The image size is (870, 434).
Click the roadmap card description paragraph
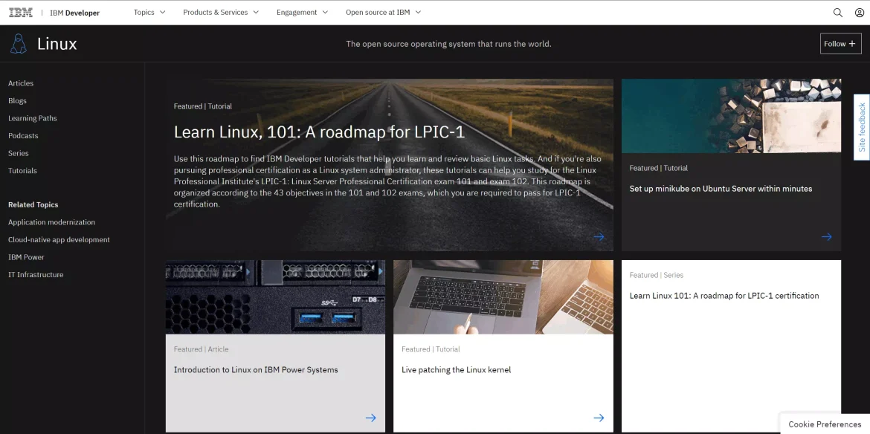click(x=387, y=181)
